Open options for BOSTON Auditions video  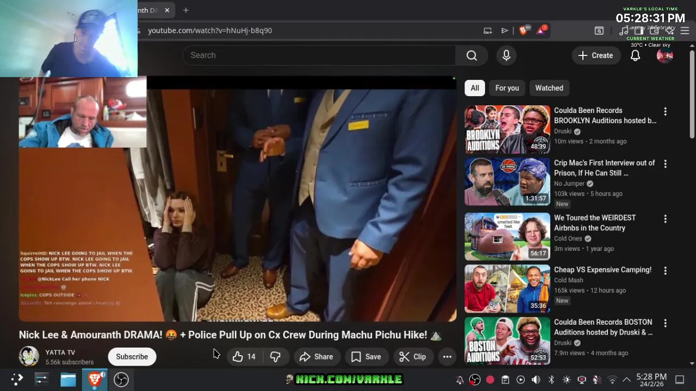(665, 323)
